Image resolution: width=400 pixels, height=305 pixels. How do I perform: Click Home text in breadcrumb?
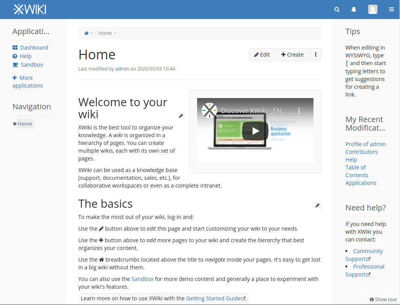coord(105,33)
